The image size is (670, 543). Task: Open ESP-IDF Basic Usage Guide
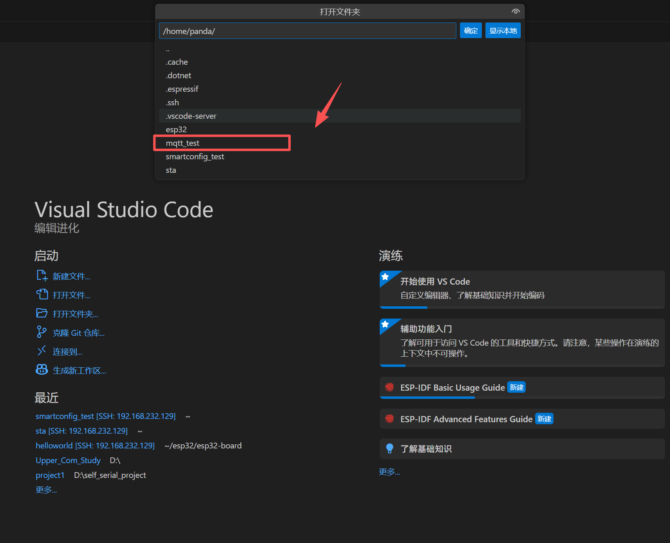pyautogui.click(x=522, y=387)
